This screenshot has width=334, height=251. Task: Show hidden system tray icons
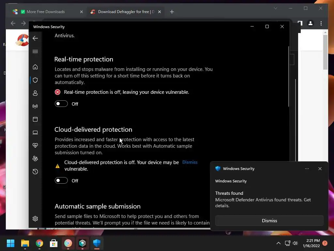pos(279,243)
